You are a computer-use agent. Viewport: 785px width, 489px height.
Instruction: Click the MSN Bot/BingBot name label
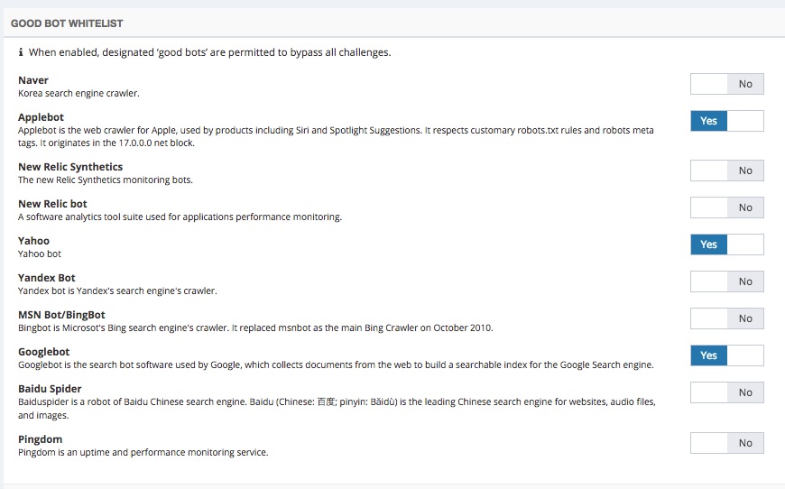(61, 315)
